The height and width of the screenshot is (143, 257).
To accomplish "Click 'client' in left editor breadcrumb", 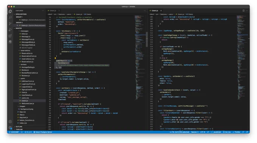I will (50, 14).
